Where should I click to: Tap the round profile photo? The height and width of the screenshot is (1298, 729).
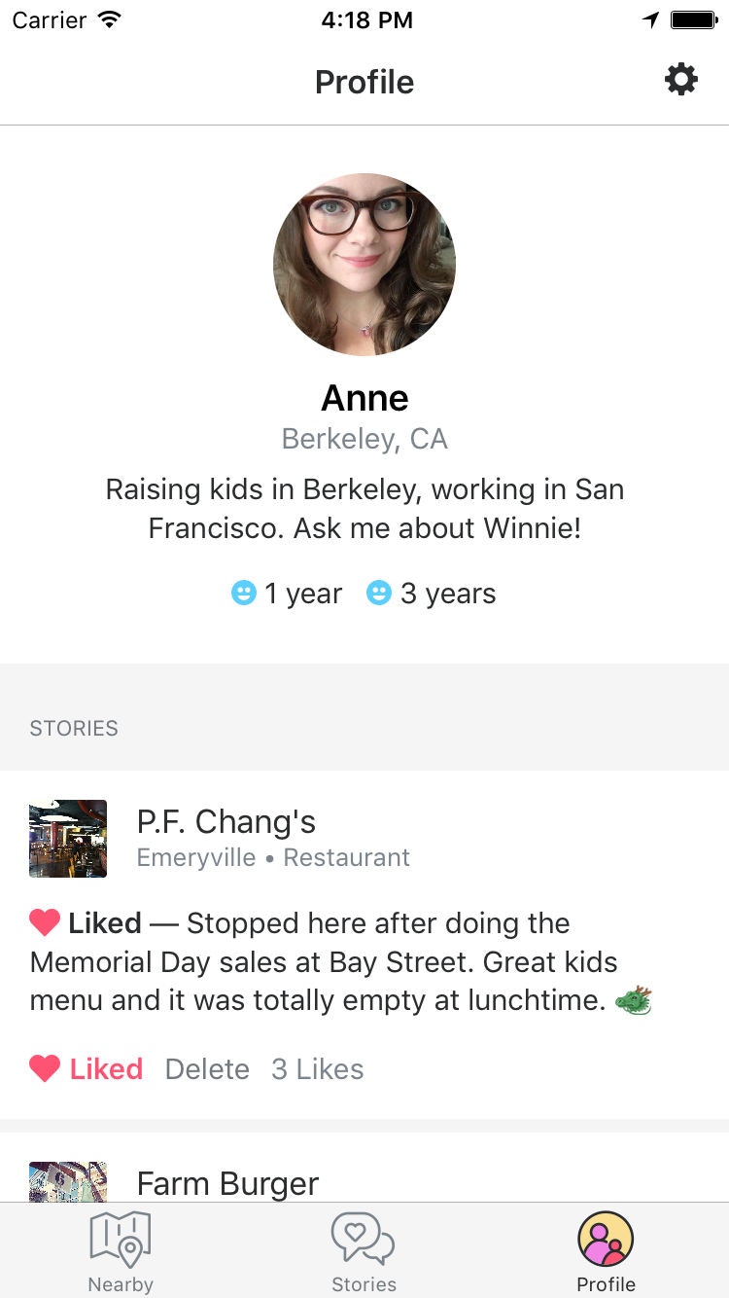point(364,265)
